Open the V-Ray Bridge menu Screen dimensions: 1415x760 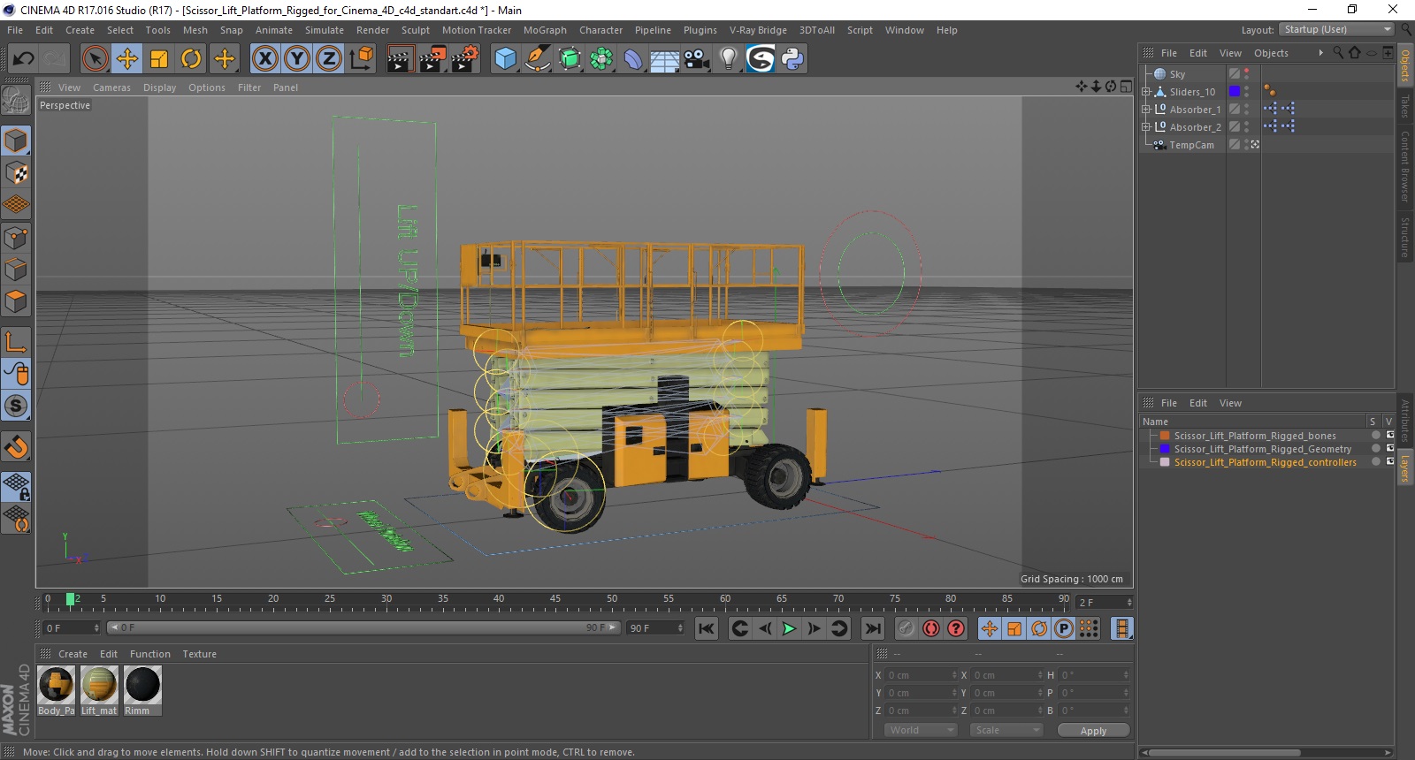point(758,30)
